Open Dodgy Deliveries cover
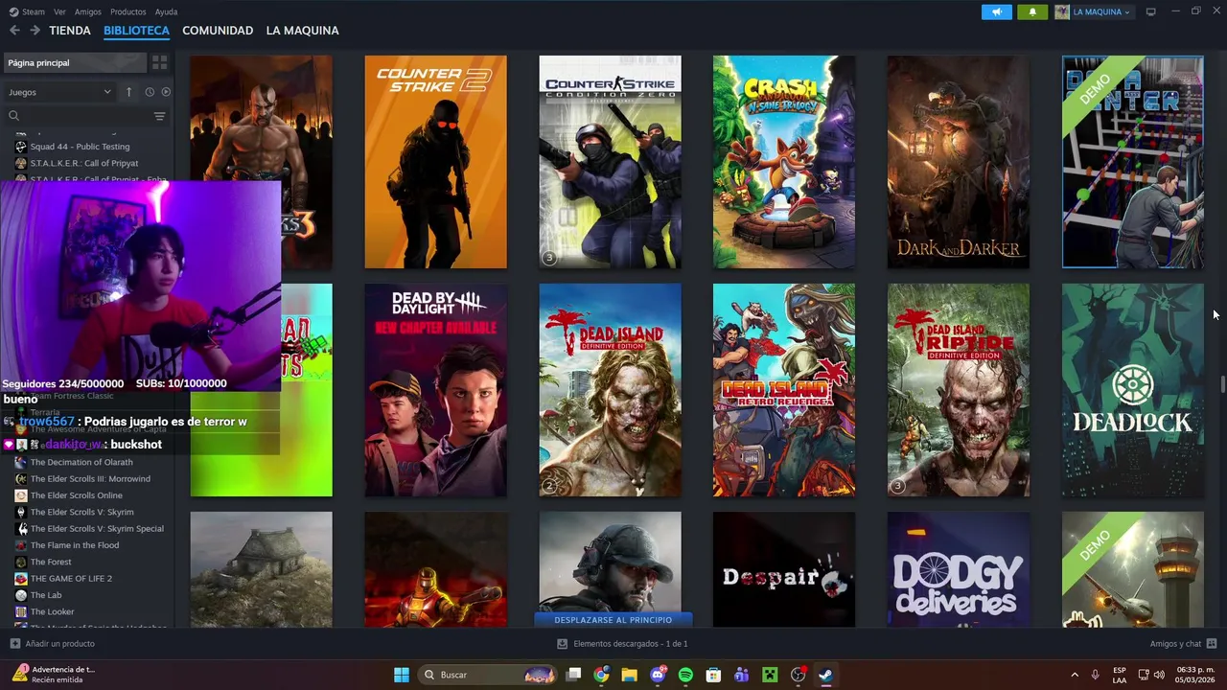 [959, 569]
